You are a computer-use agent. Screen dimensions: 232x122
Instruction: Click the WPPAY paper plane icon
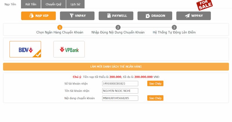(187, 16)
